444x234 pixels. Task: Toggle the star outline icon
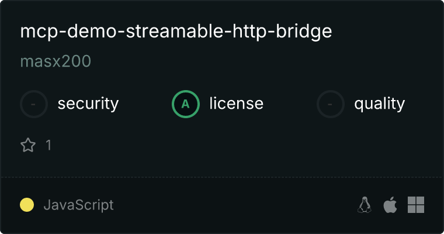(x=28, y=145)
